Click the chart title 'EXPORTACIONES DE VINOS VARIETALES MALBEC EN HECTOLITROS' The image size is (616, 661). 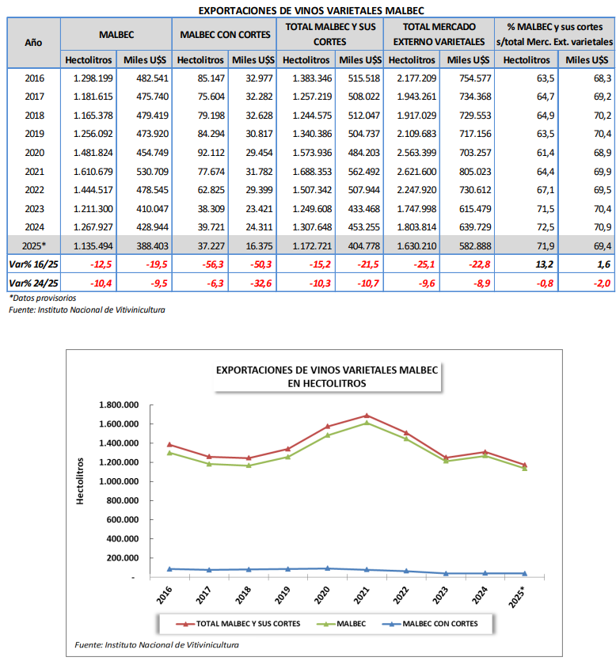click(x=327, y=376)
